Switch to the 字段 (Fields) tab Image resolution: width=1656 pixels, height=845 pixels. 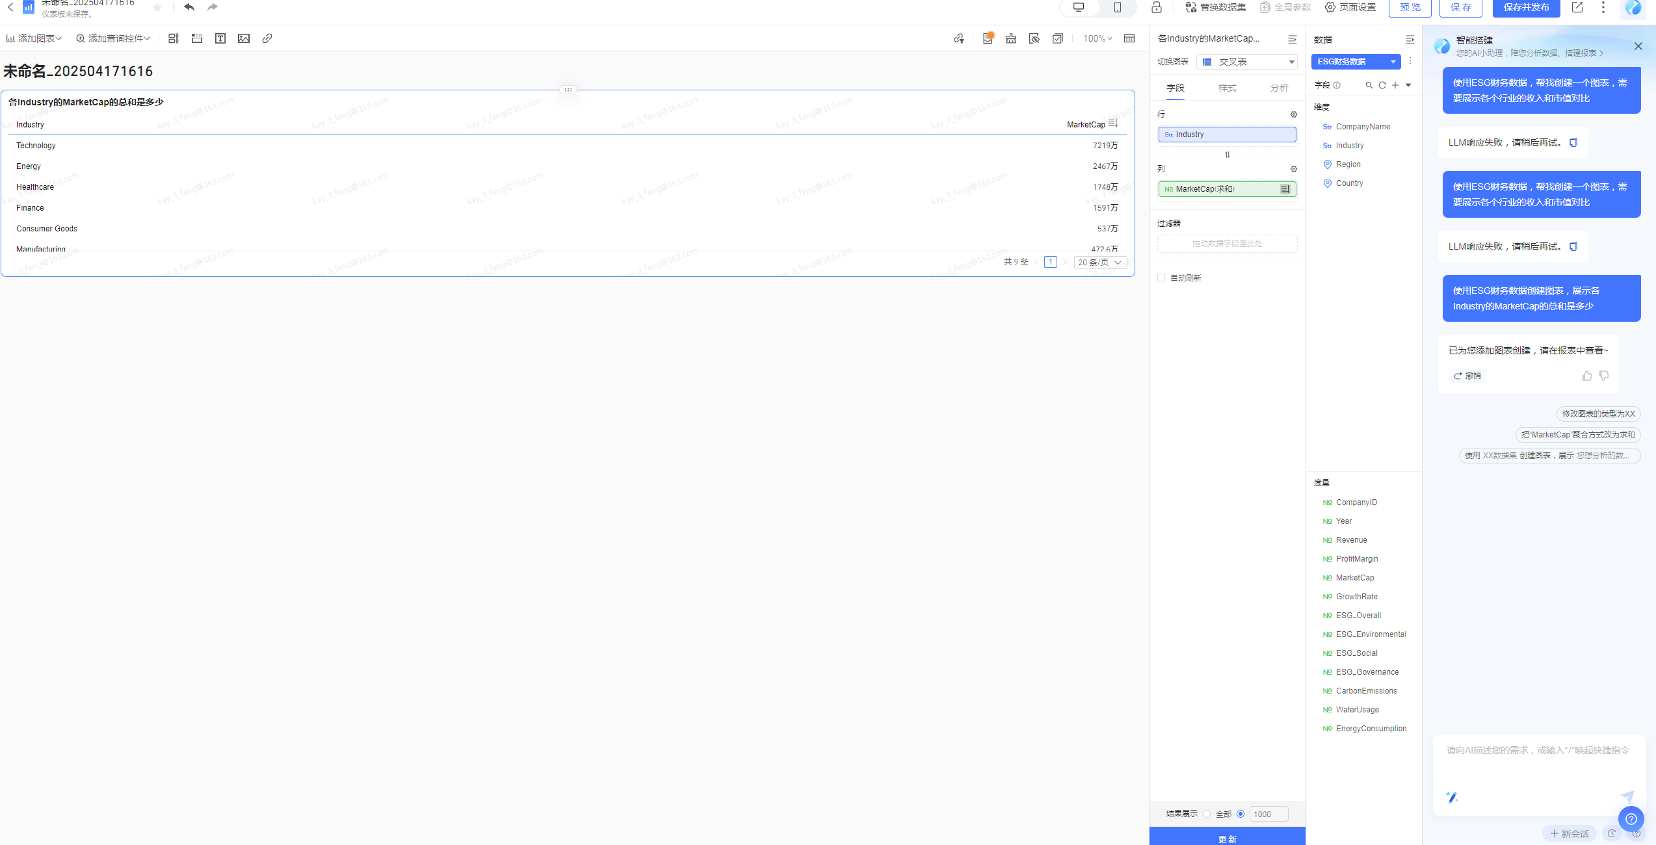pyautogui.click(x=1176, y=88)
